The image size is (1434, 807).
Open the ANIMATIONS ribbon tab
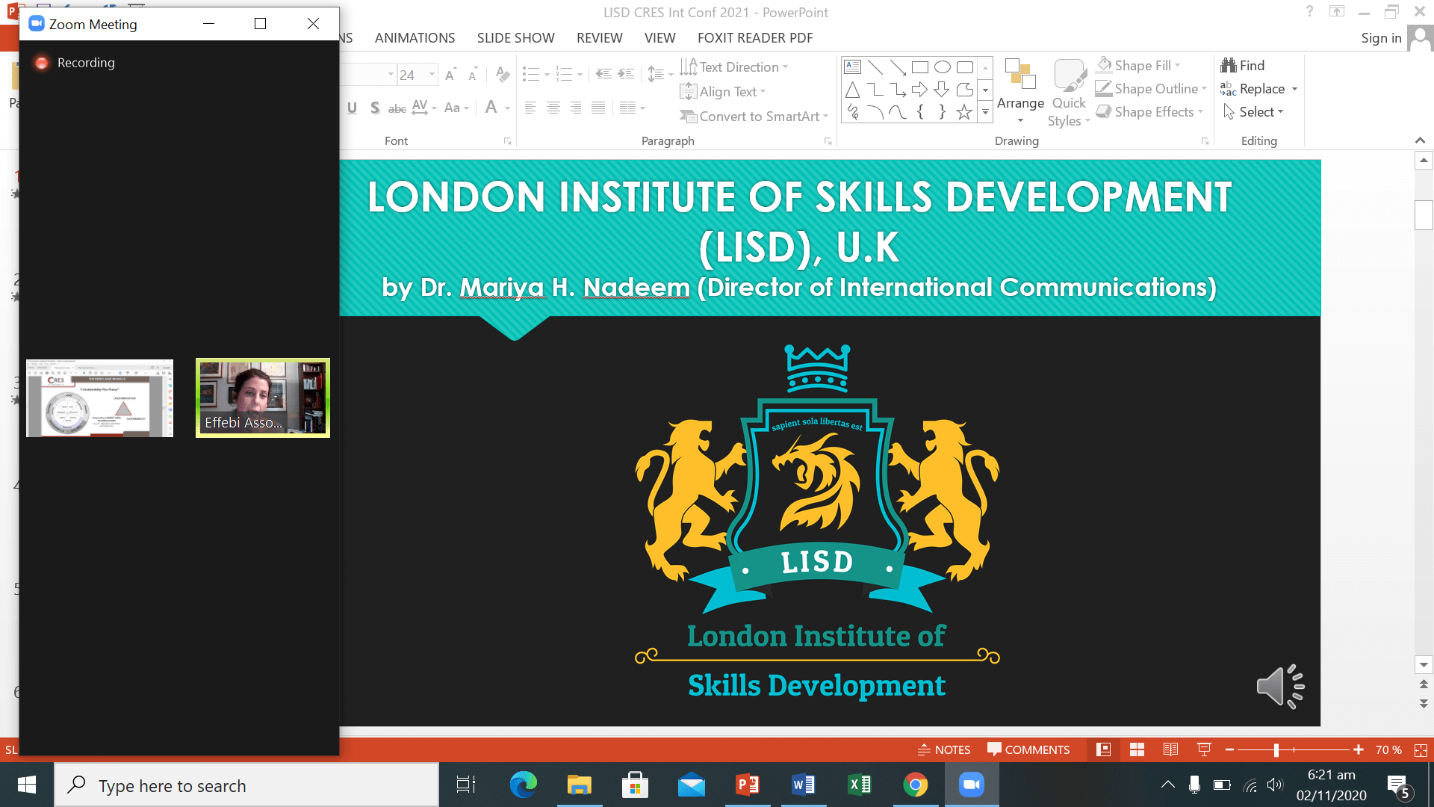click(x=415, y=38)
